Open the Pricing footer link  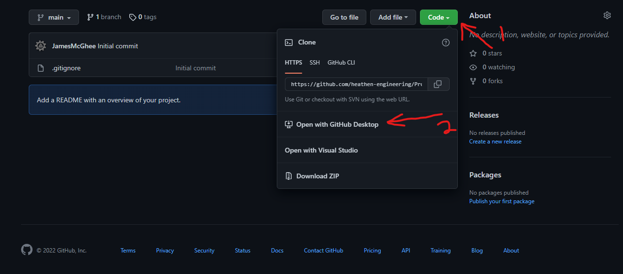pos(372,251)
